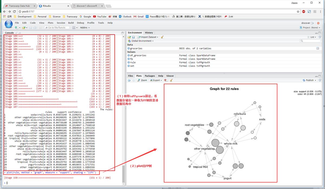This screenshot has width=325, height=189.
Task: Bookmark this page with star icon
Action: coord(298,11)
